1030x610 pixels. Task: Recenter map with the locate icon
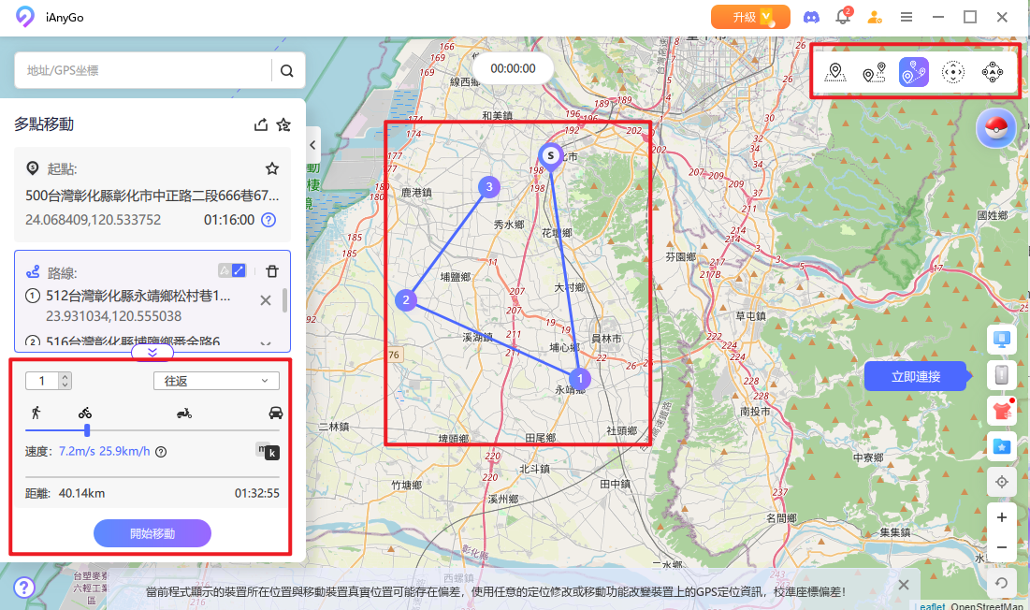click(x=1001, y=482)
